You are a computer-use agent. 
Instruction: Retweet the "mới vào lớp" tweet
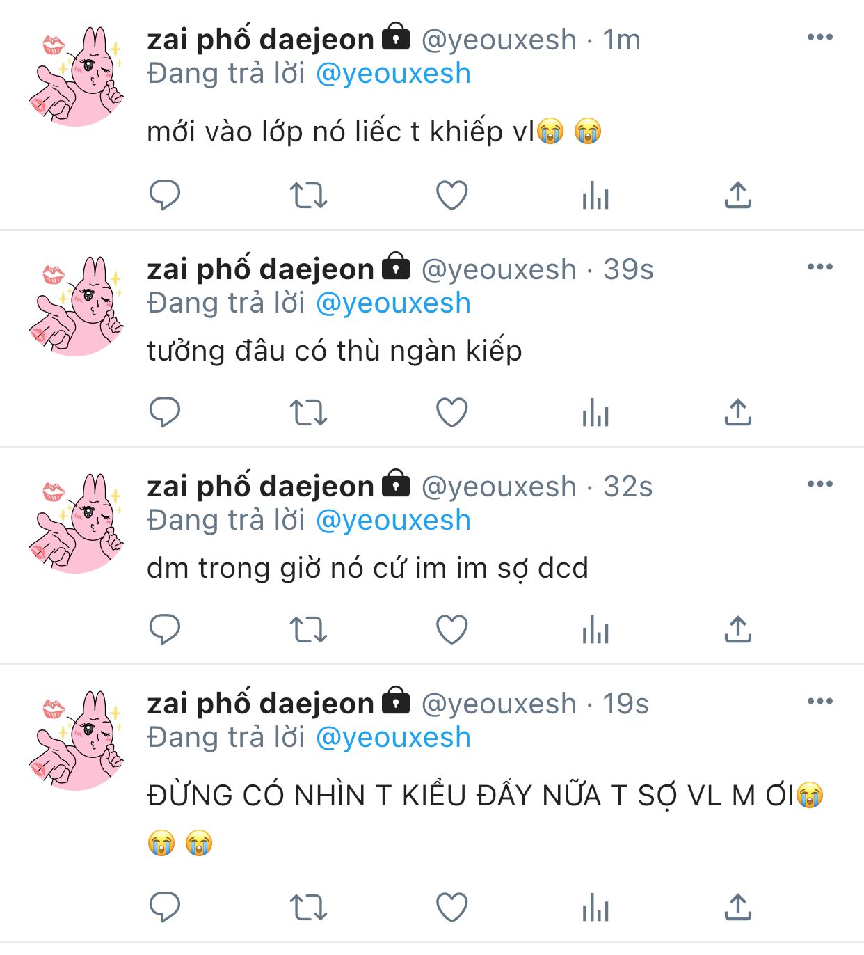click(308, 195)
